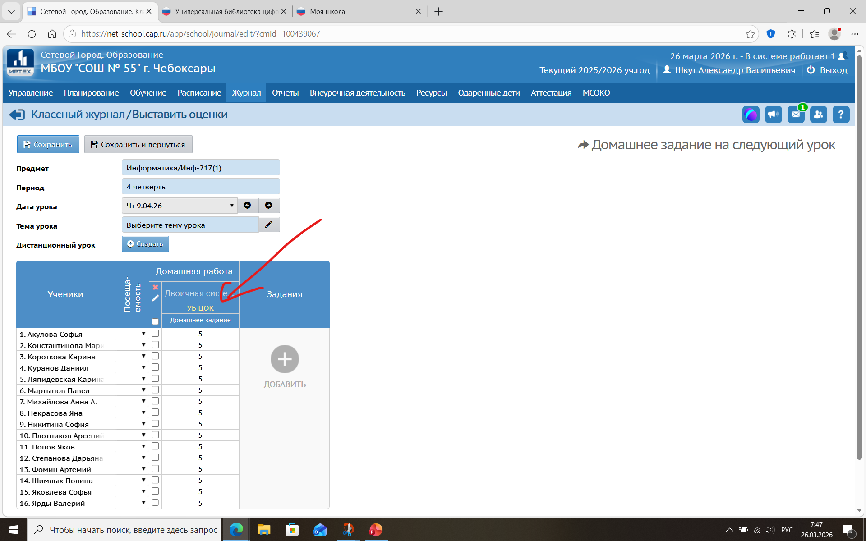Expand attendance dropdown for Куранов Даниил
866x541 pixels.
point(143,367)
